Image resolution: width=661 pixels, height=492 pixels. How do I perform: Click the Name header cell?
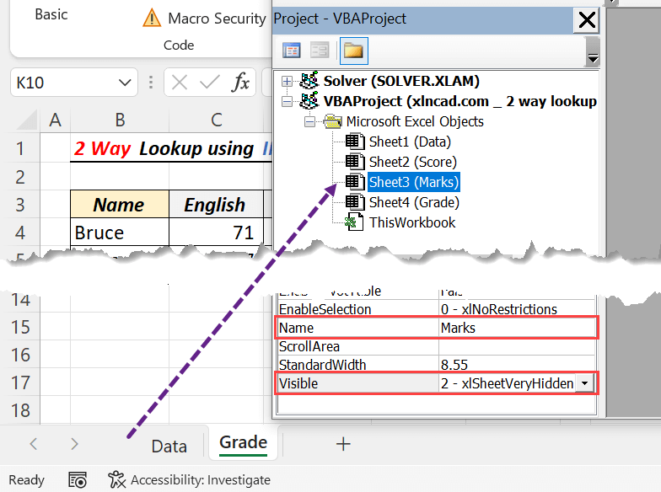(x=120, y=204)
